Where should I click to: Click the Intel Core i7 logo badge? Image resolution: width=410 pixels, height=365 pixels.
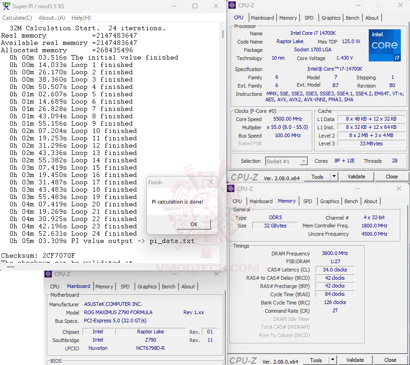point(384,45)
